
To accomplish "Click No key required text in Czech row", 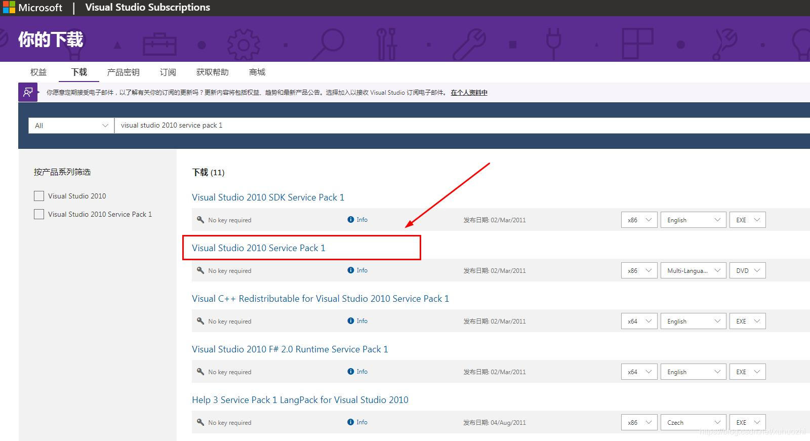I will [x=230, y=422].
